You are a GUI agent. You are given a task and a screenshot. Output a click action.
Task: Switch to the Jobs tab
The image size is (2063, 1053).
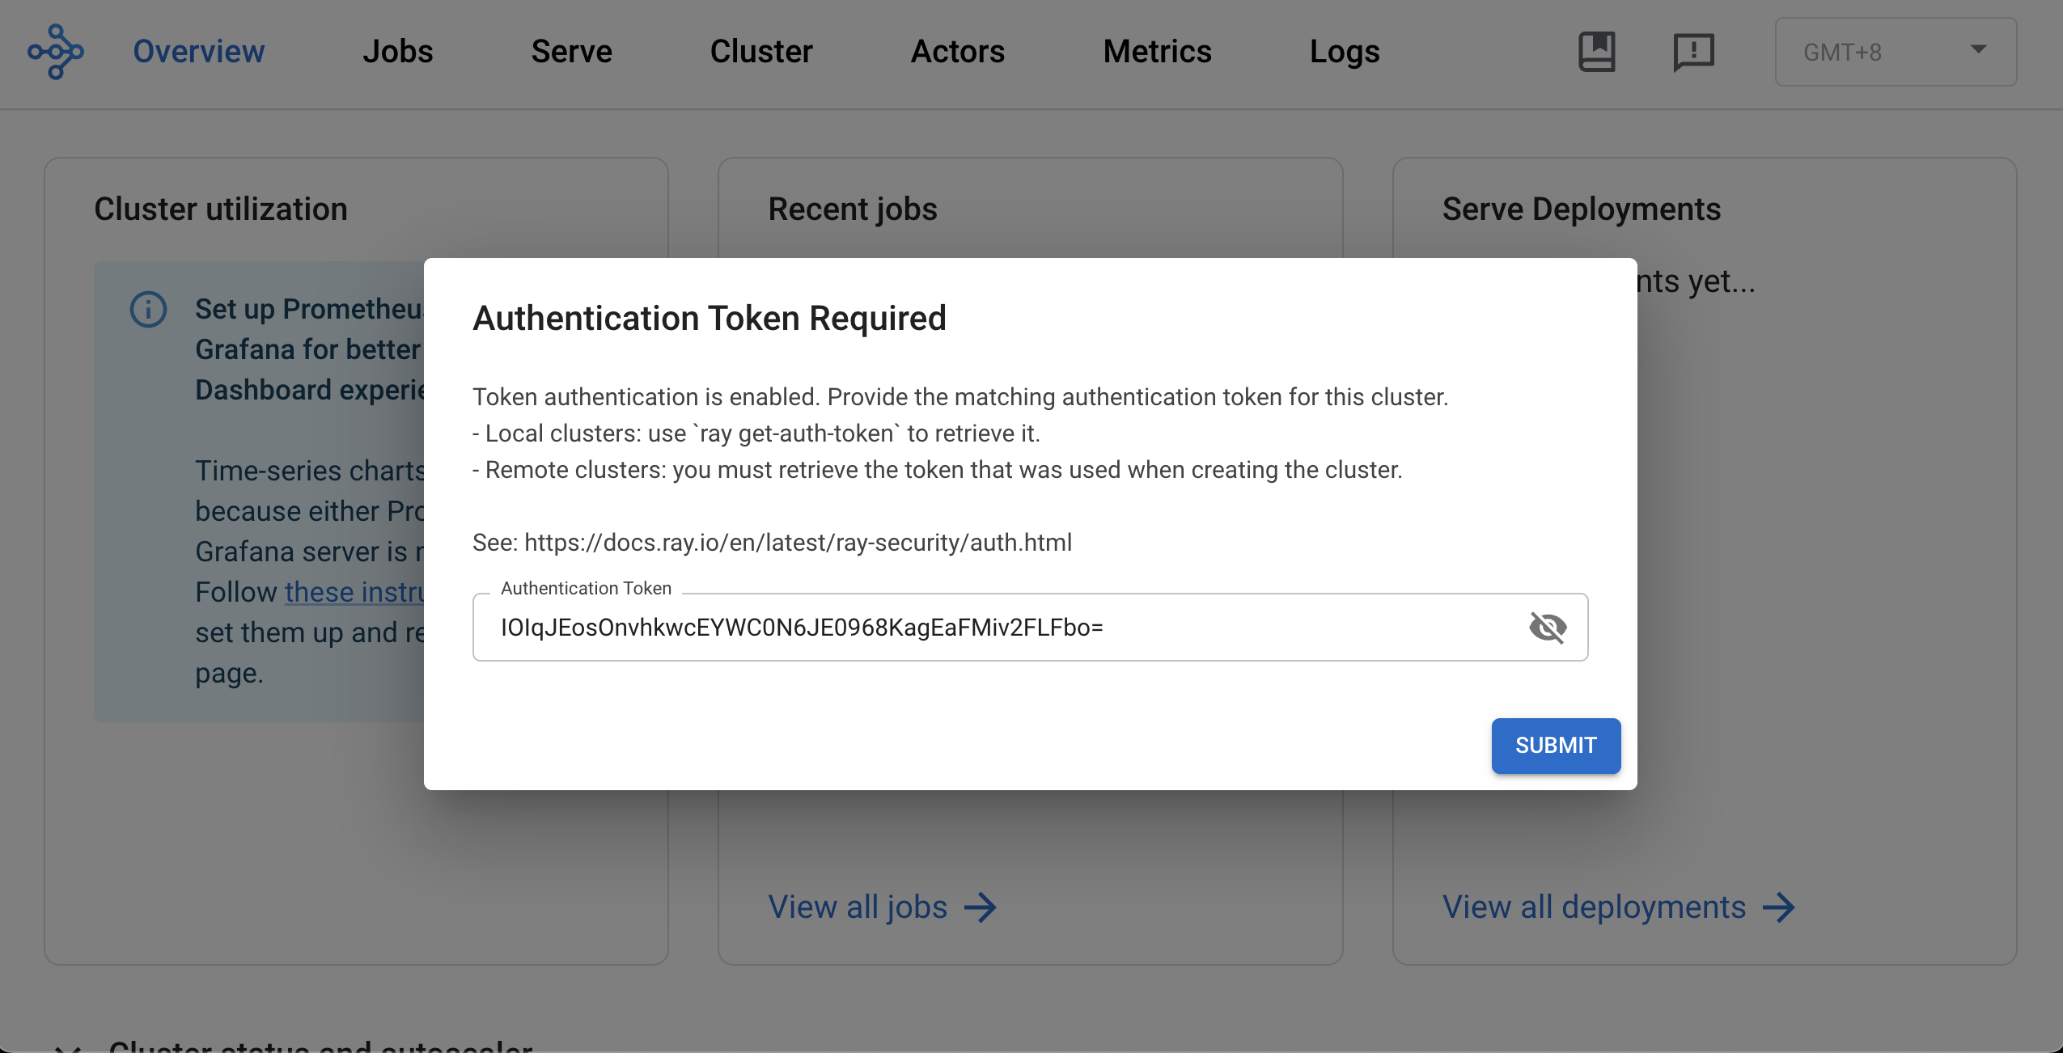coord(397,52)
